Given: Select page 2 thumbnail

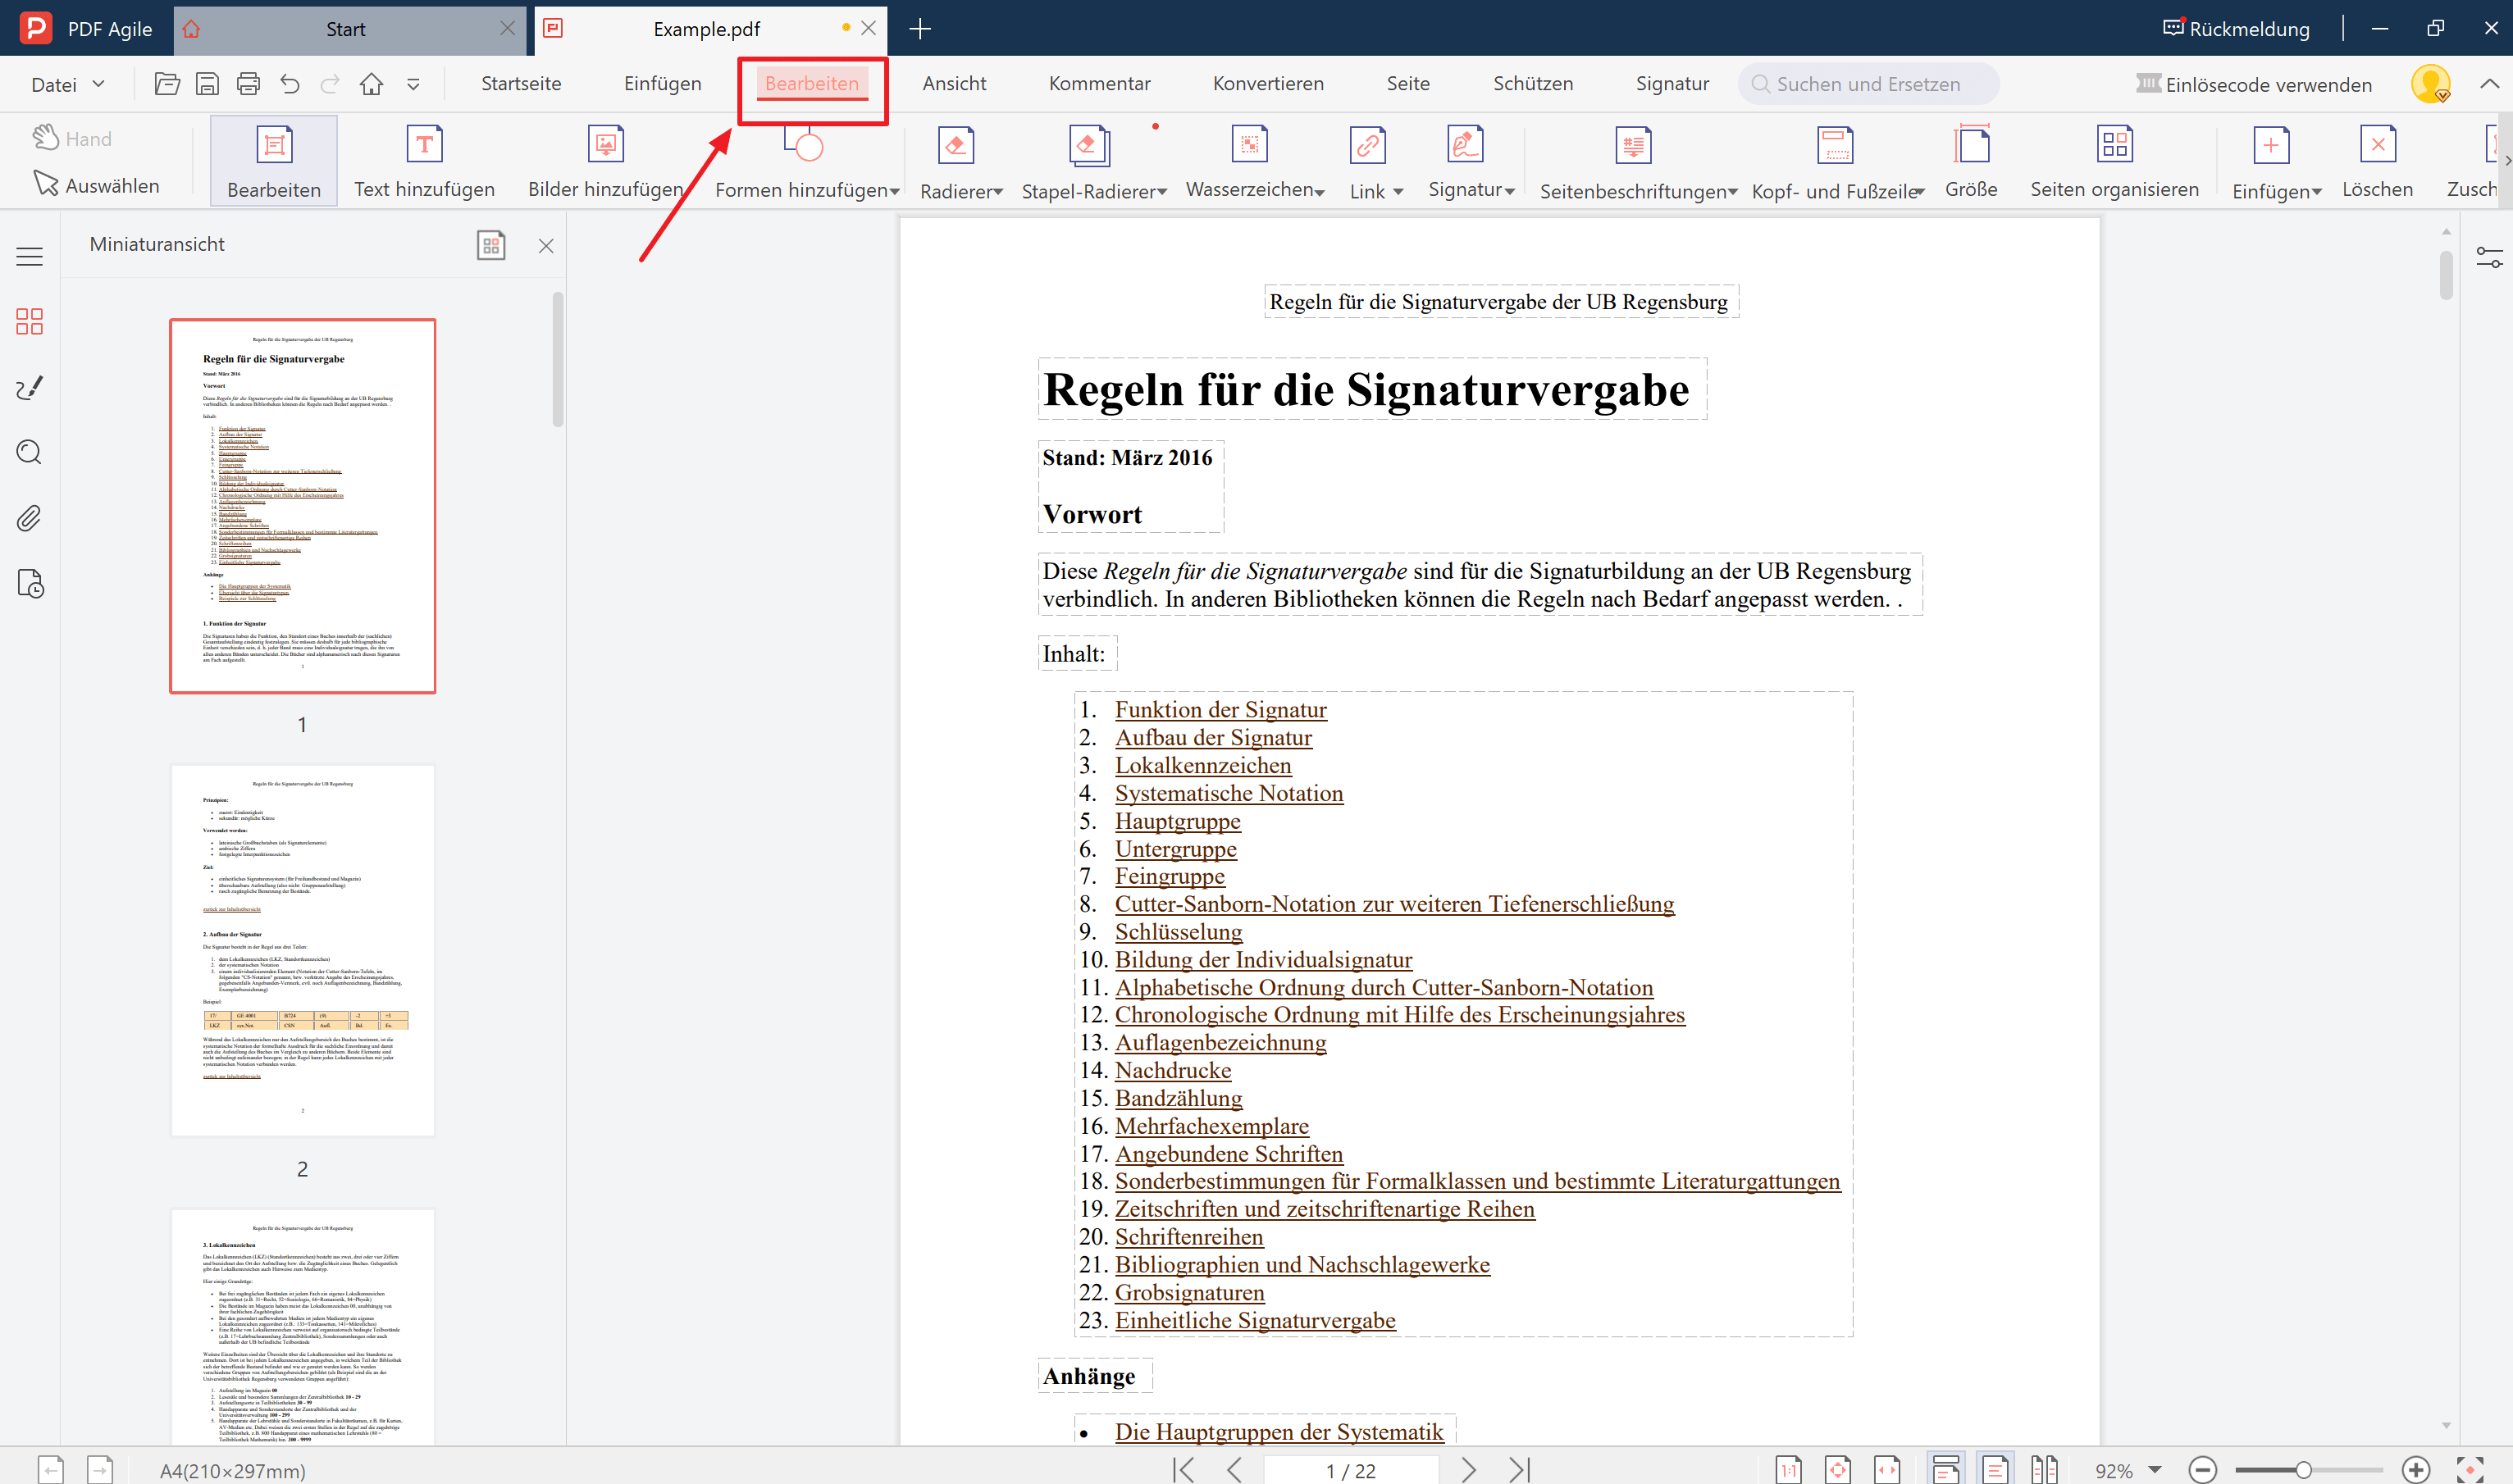Looking at the screenshot, I should (303, 950).
